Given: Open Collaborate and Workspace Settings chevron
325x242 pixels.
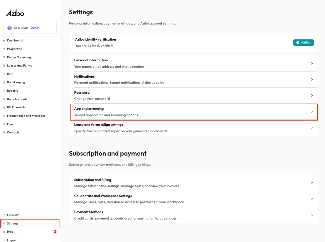Looking at the screenshot, I should (312, 199).
